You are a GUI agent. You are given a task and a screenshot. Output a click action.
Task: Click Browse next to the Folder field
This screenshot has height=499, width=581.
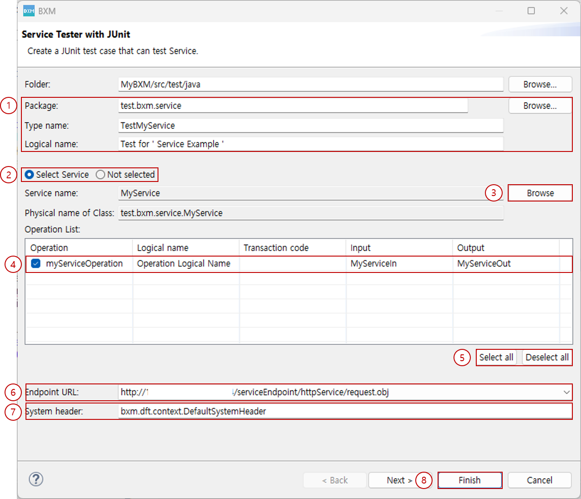540,84
